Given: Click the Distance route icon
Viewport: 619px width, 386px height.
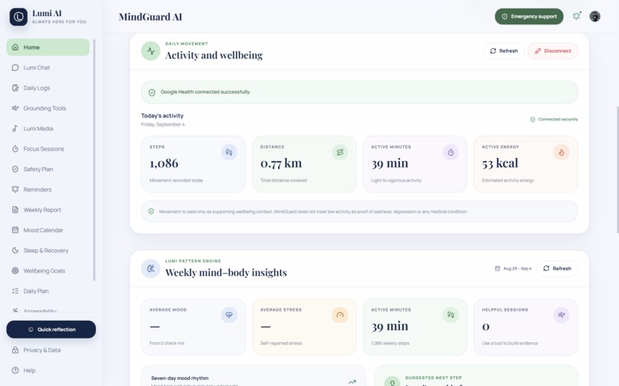Looking at the screenshot, I should point(340,152).
